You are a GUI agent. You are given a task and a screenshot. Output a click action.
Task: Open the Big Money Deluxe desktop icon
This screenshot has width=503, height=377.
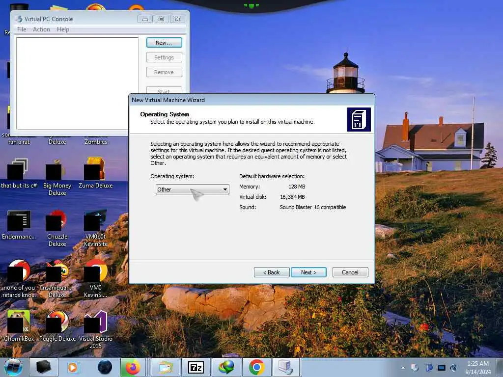coord(57,177)
